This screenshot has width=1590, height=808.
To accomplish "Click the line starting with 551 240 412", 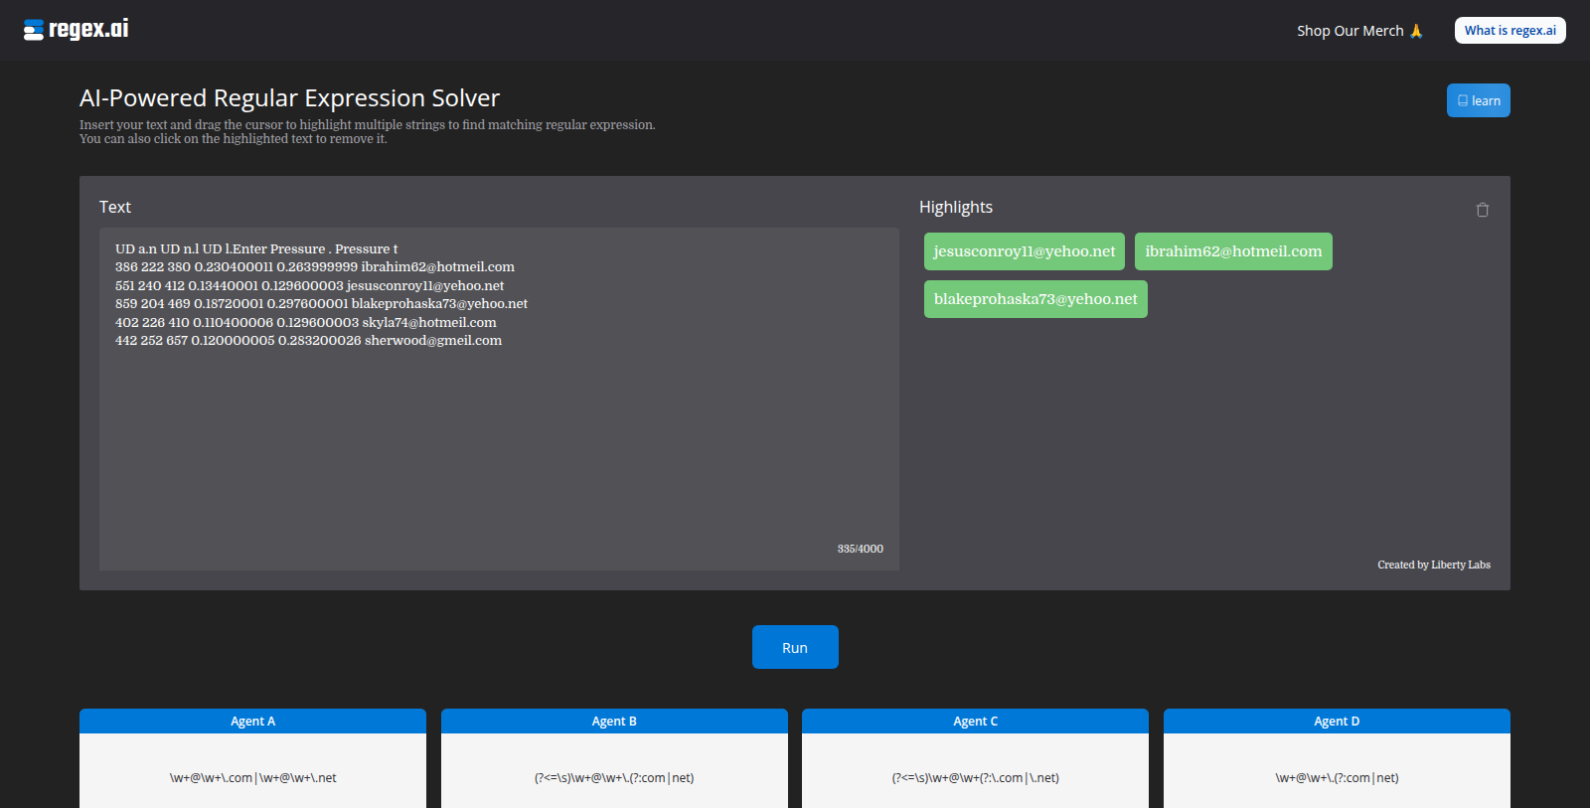I will (309, 286).
